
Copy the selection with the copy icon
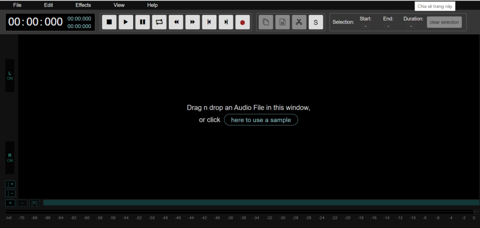click(266, 22)
